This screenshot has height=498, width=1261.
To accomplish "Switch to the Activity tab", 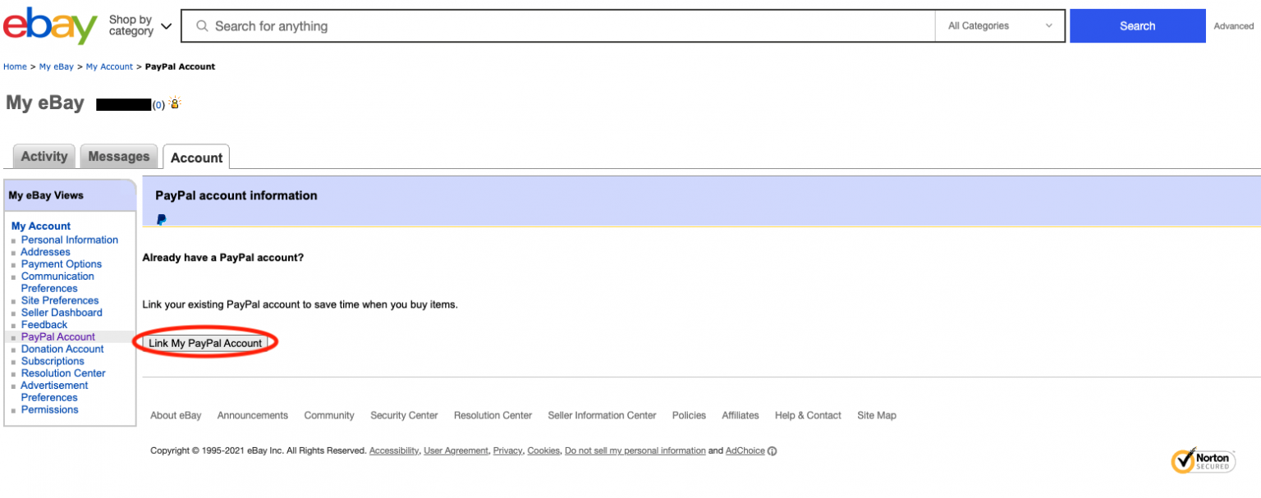I will (x=44, y=157).
